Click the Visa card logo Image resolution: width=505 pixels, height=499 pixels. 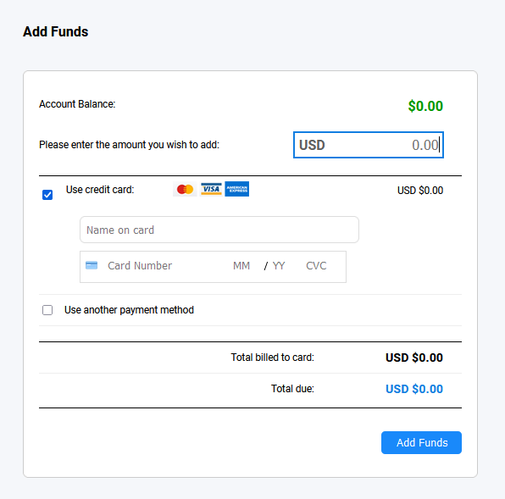point(211,189)
